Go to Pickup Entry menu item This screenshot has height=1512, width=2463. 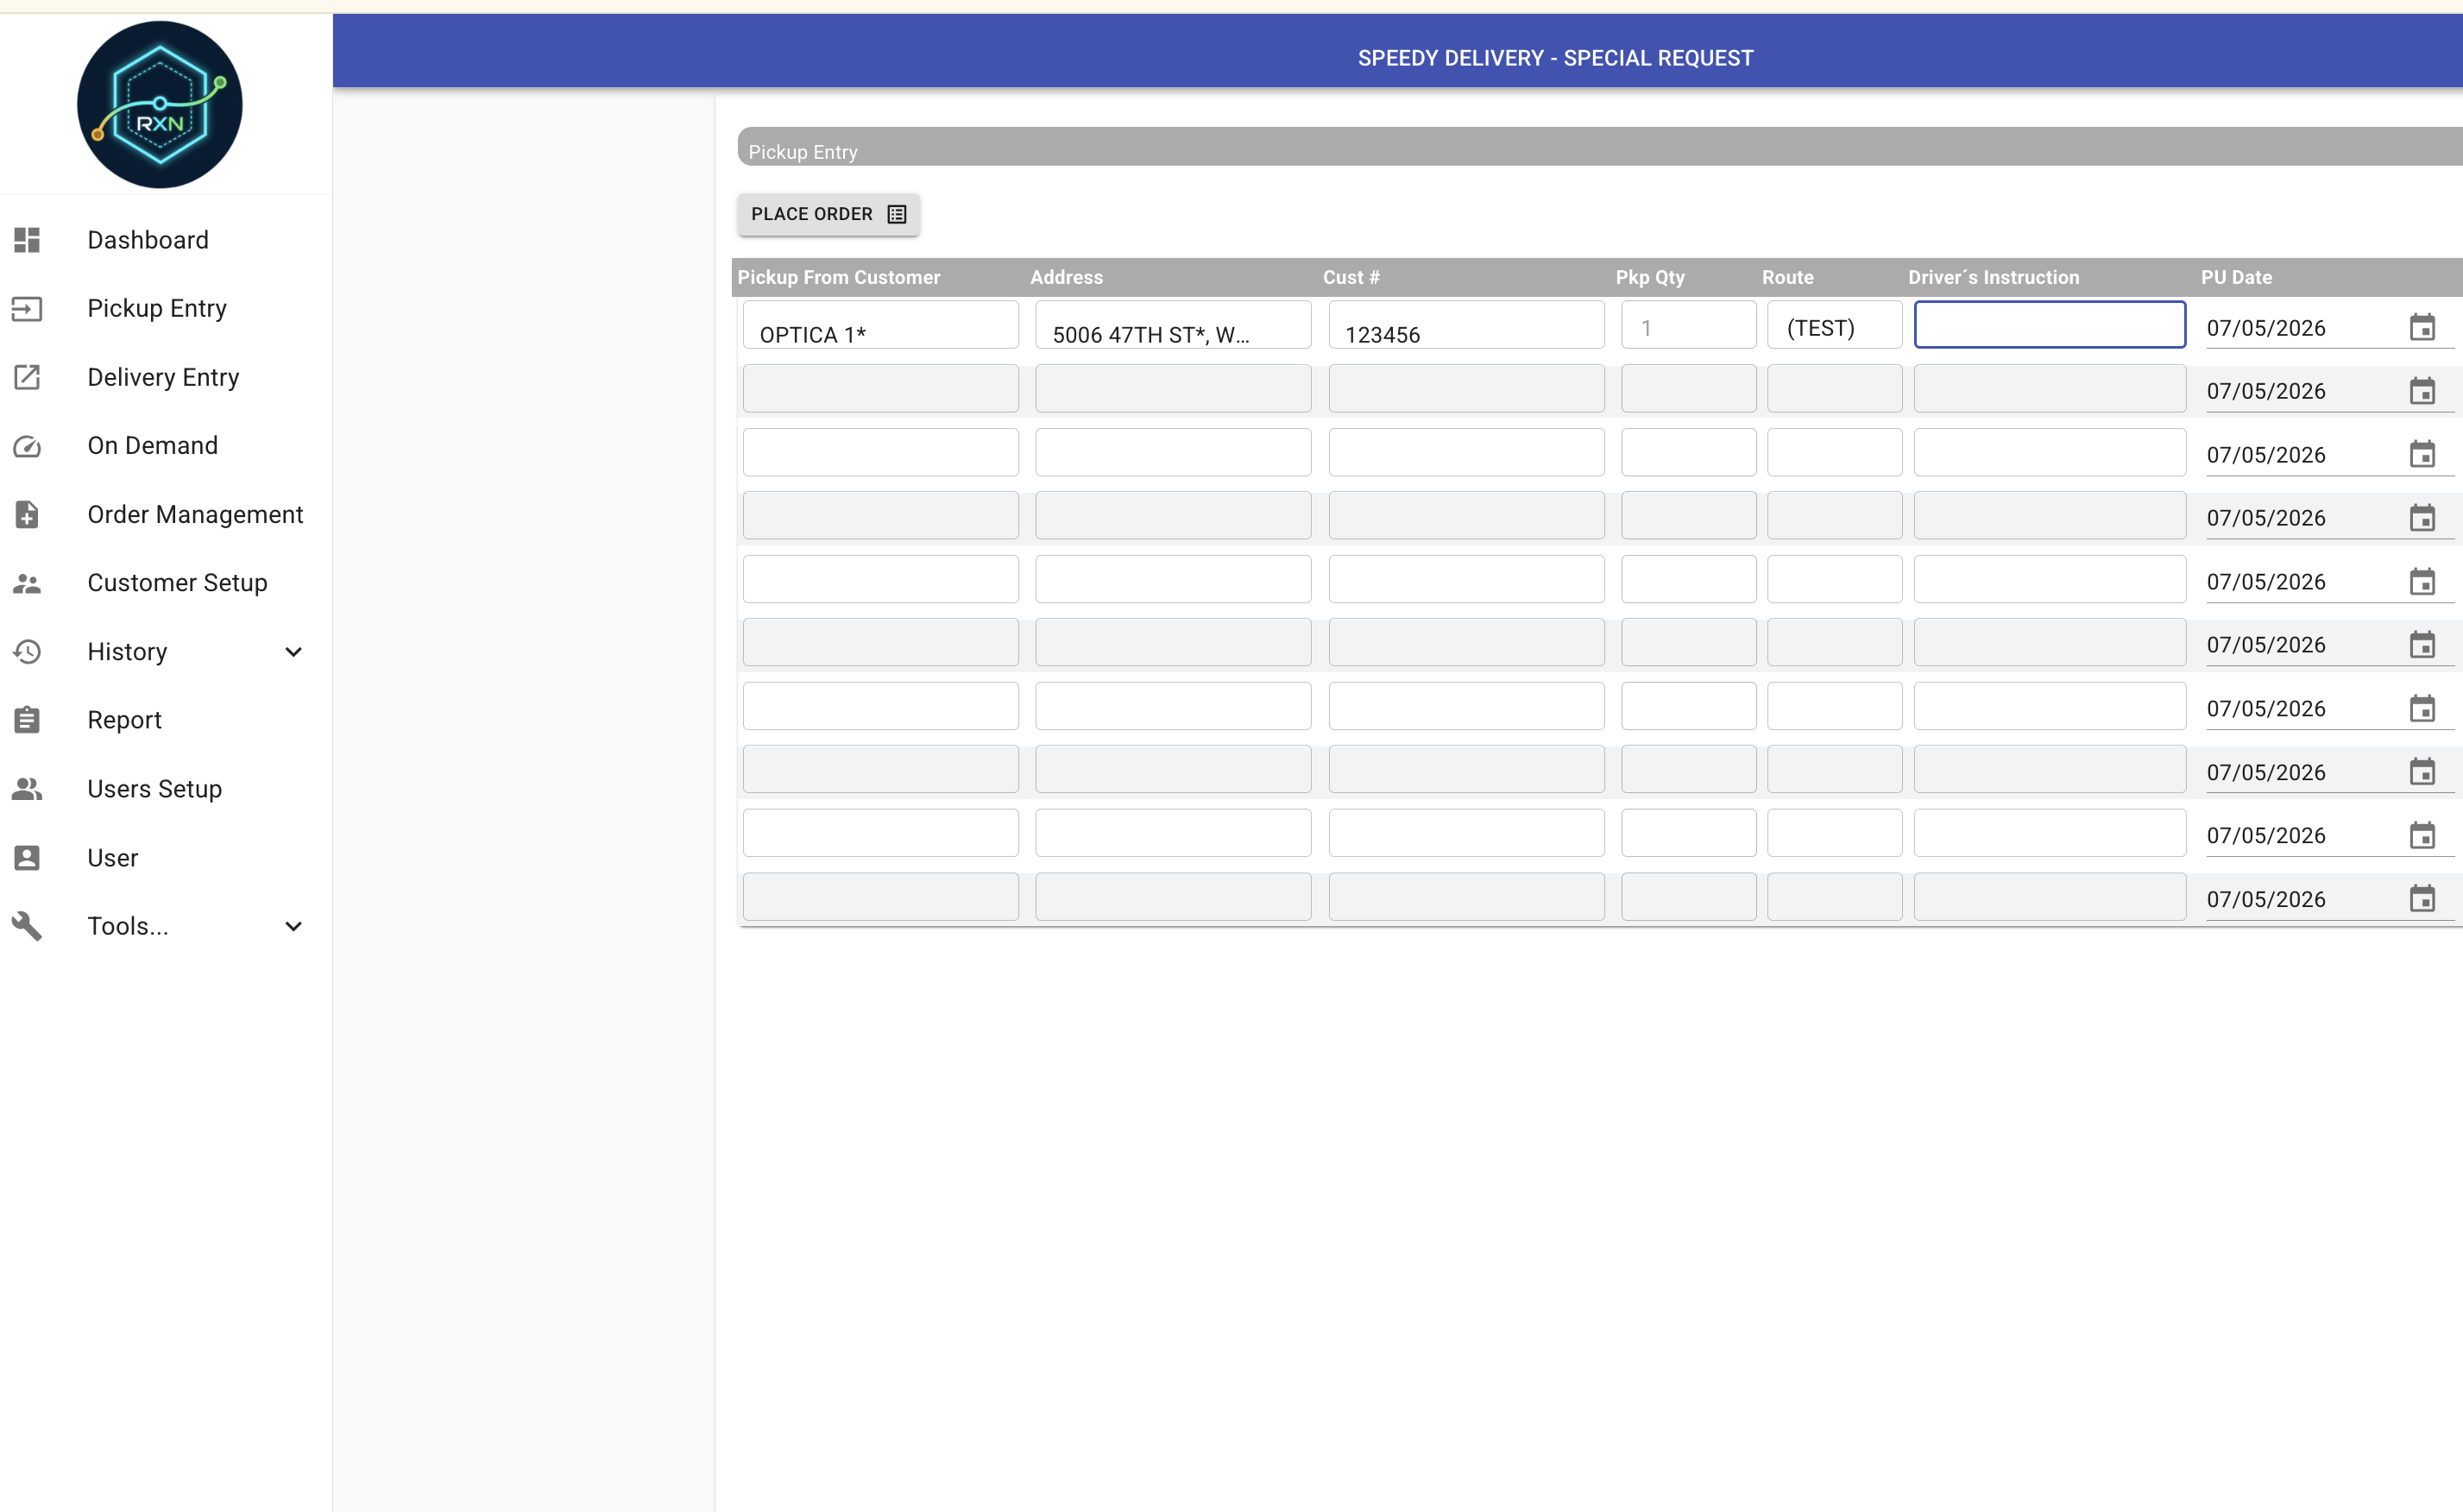click(157, 309)
